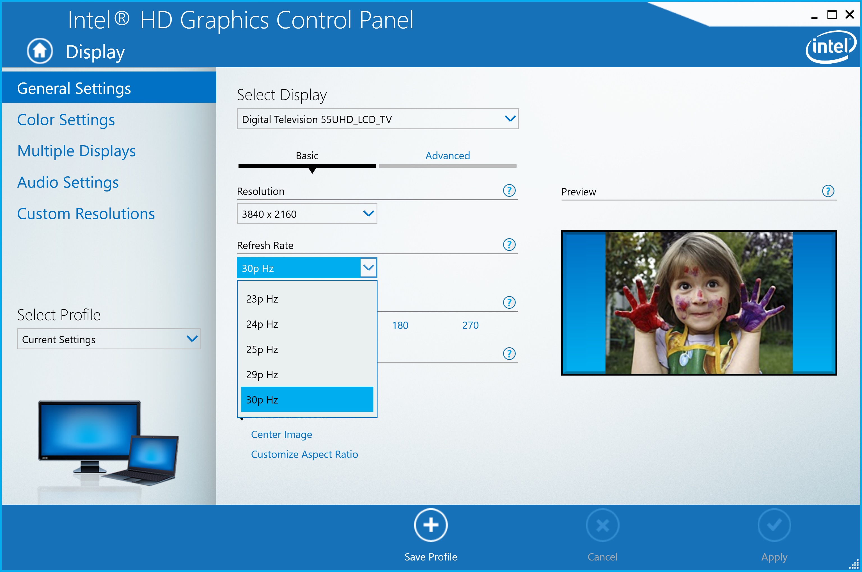Choose 30p Hz in the list
Image resolution: width=862 pixels, height=572 pixels.
coord(307,400)
